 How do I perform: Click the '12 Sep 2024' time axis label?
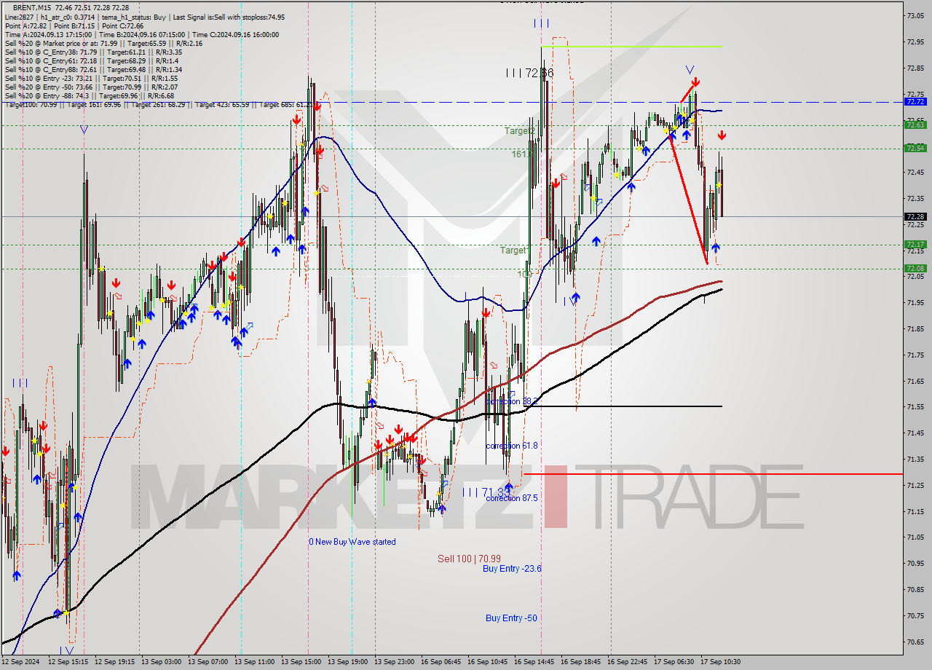tap(20, 662)
